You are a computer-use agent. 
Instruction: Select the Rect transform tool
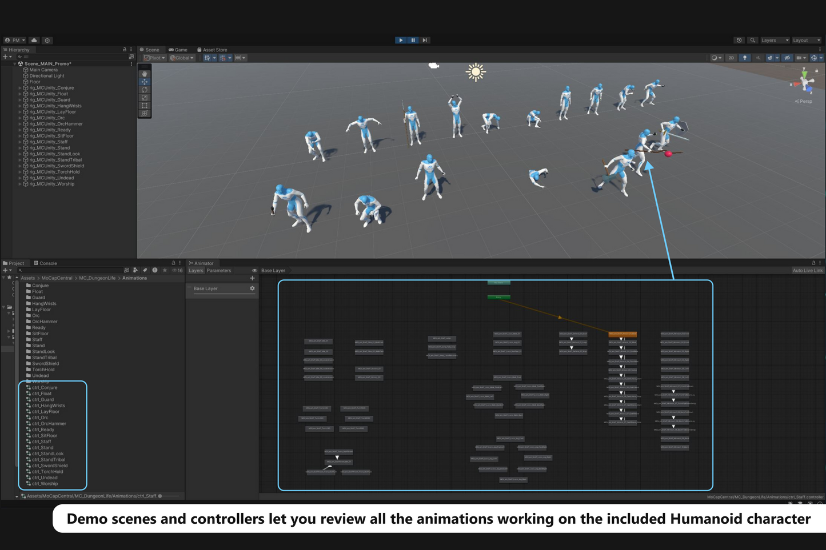click(x=145, y=106)
